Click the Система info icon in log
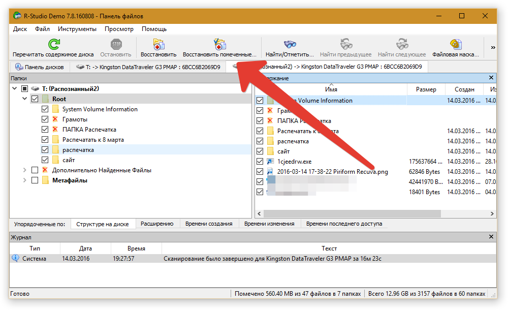 (x=15, y=258)
